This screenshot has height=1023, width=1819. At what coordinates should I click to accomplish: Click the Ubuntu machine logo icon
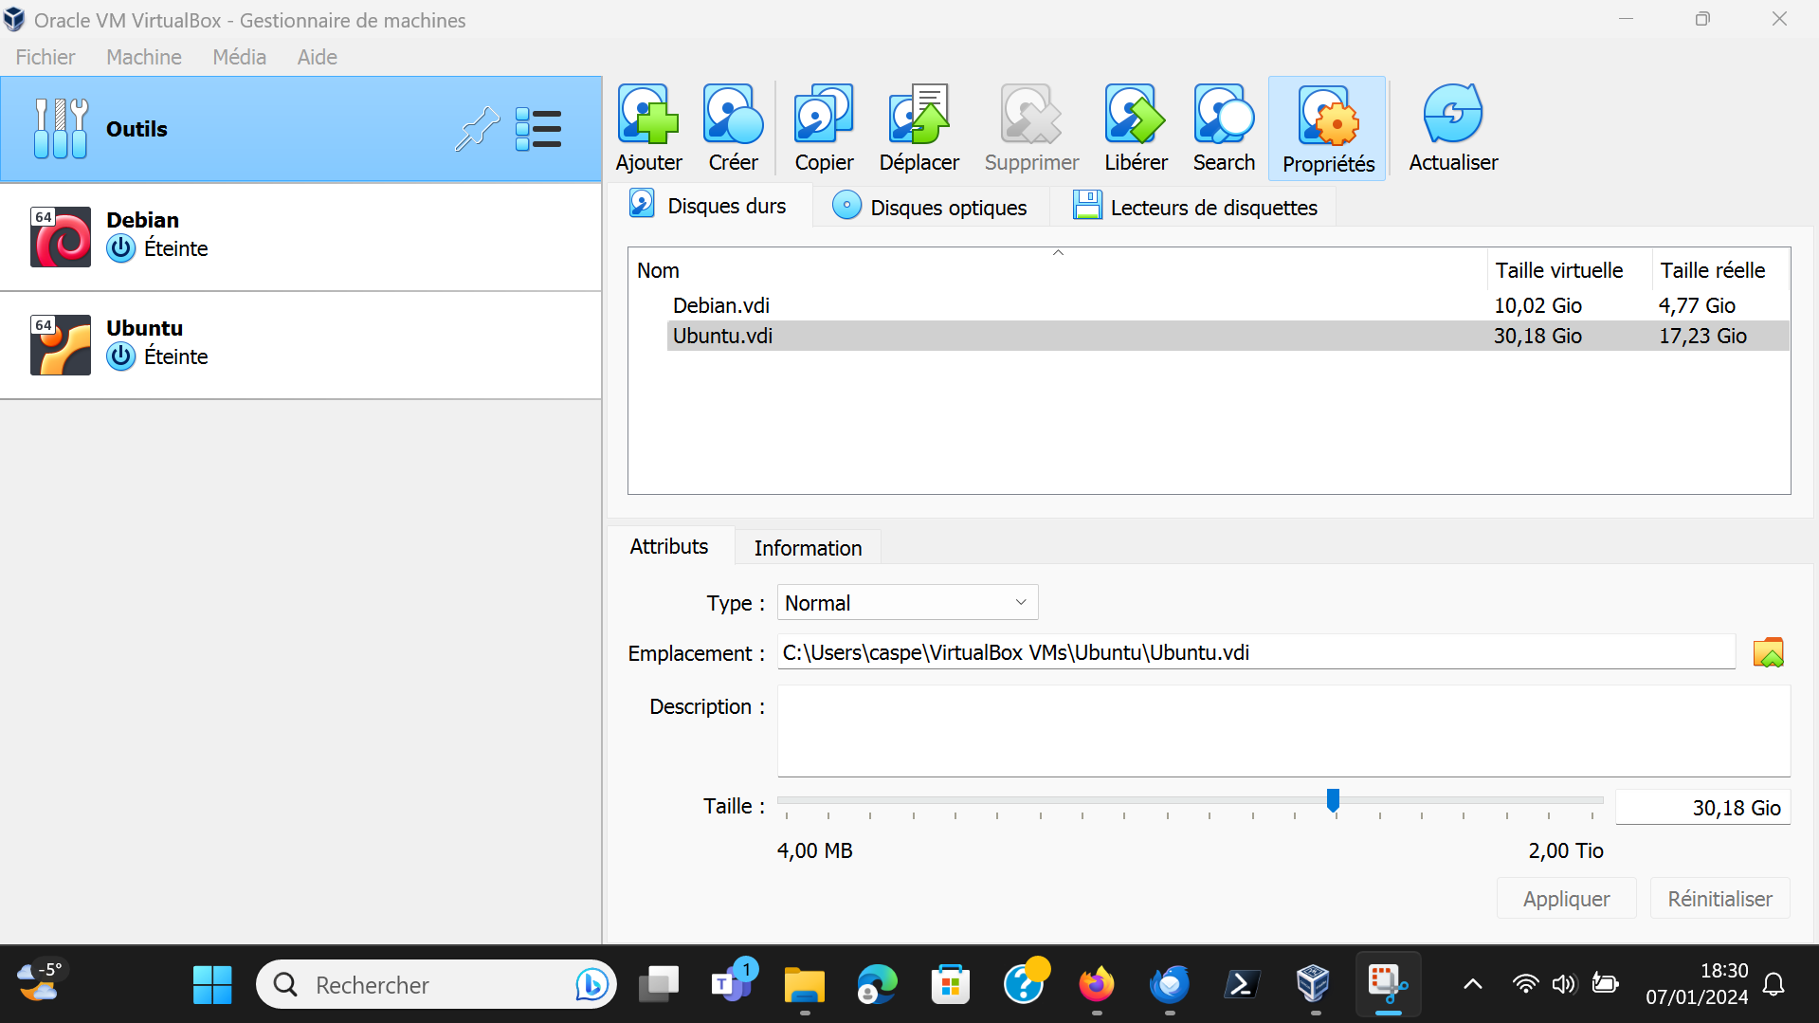click(61, 345)
